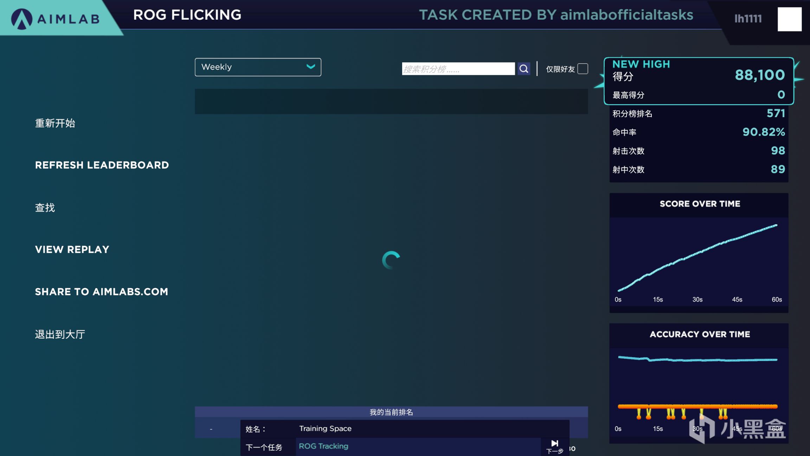Click the NEW HIGH score panel
Screen dimensions: 810x456
pos(699,81)
